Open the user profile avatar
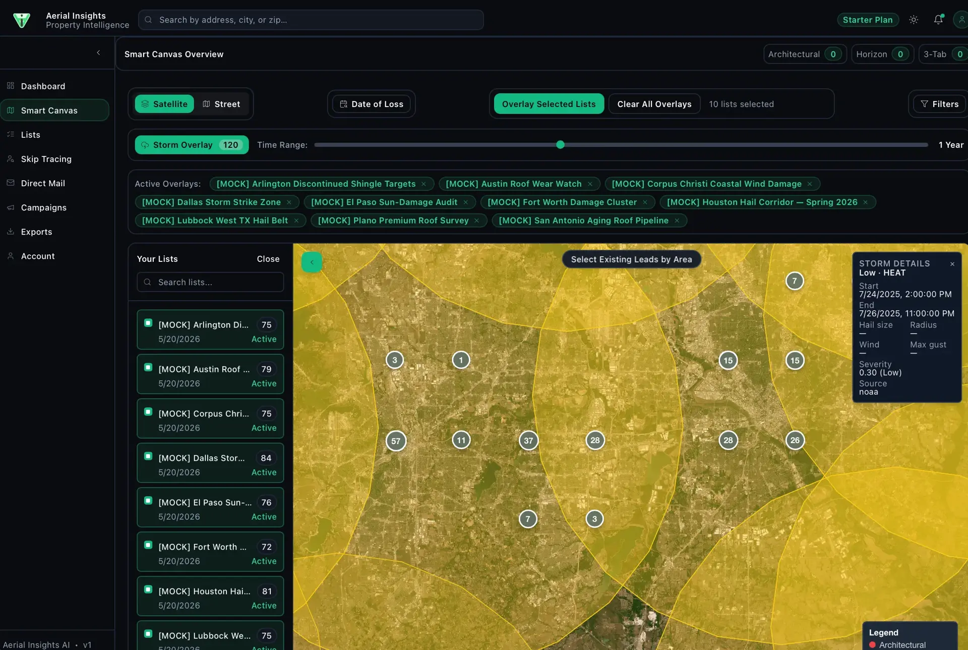The height and width of the screenshot is (650, 968). (x=961, y=20)
